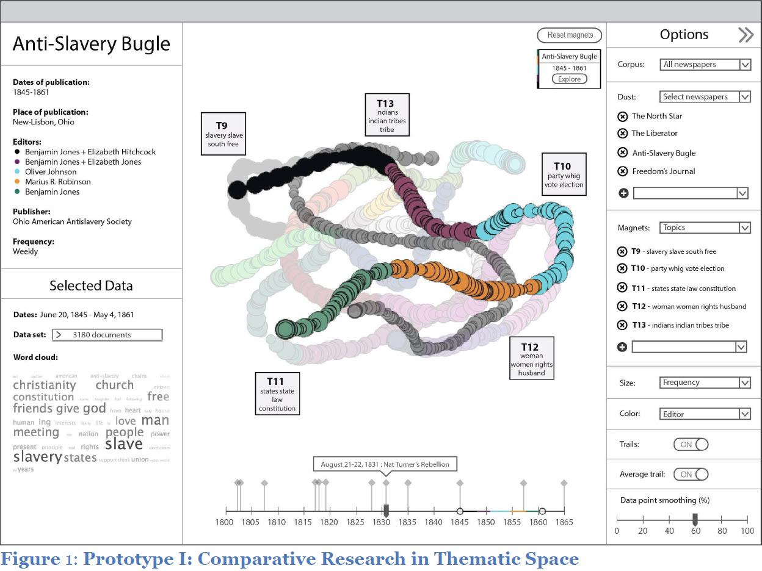Collapse the Options panel with double chevron
The image size is (762, 571).
[746, 35]
